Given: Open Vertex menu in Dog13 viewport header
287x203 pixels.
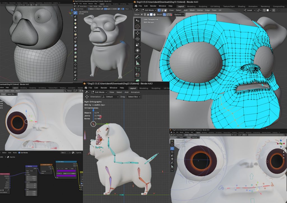Looking at the screenshot, I should click(200, 10).
